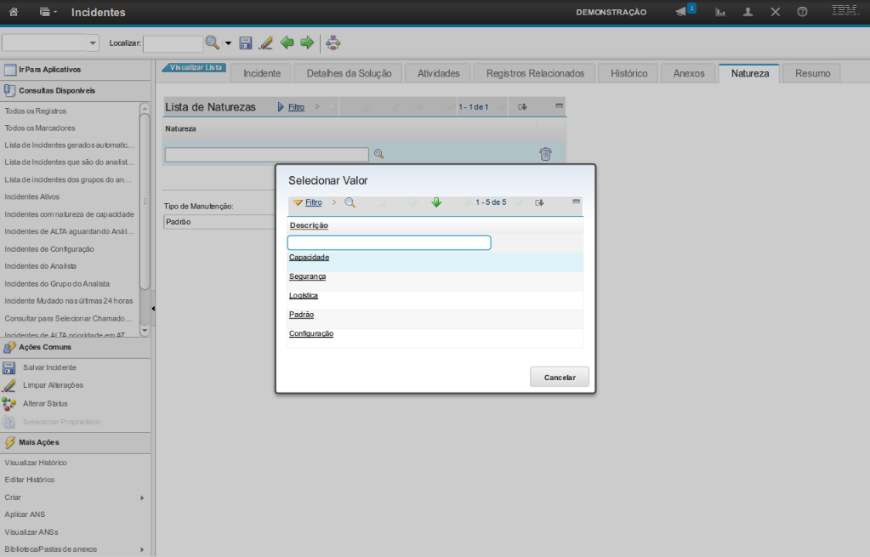
Task: Expand the Criar submenu in Mais Ações
Action: point(142,497)
